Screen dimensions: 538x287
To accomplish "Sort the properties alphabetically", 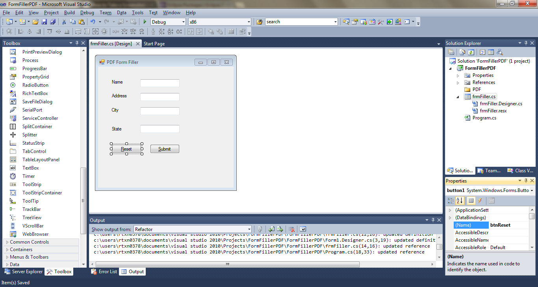I will pos(459,200).
